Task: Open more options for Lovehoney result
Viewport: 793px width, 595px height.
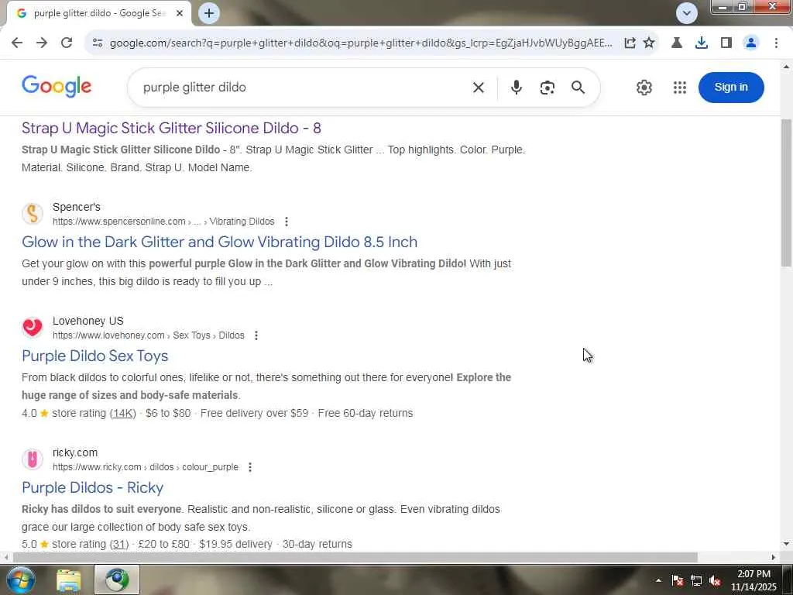Action: pos(256,335)
